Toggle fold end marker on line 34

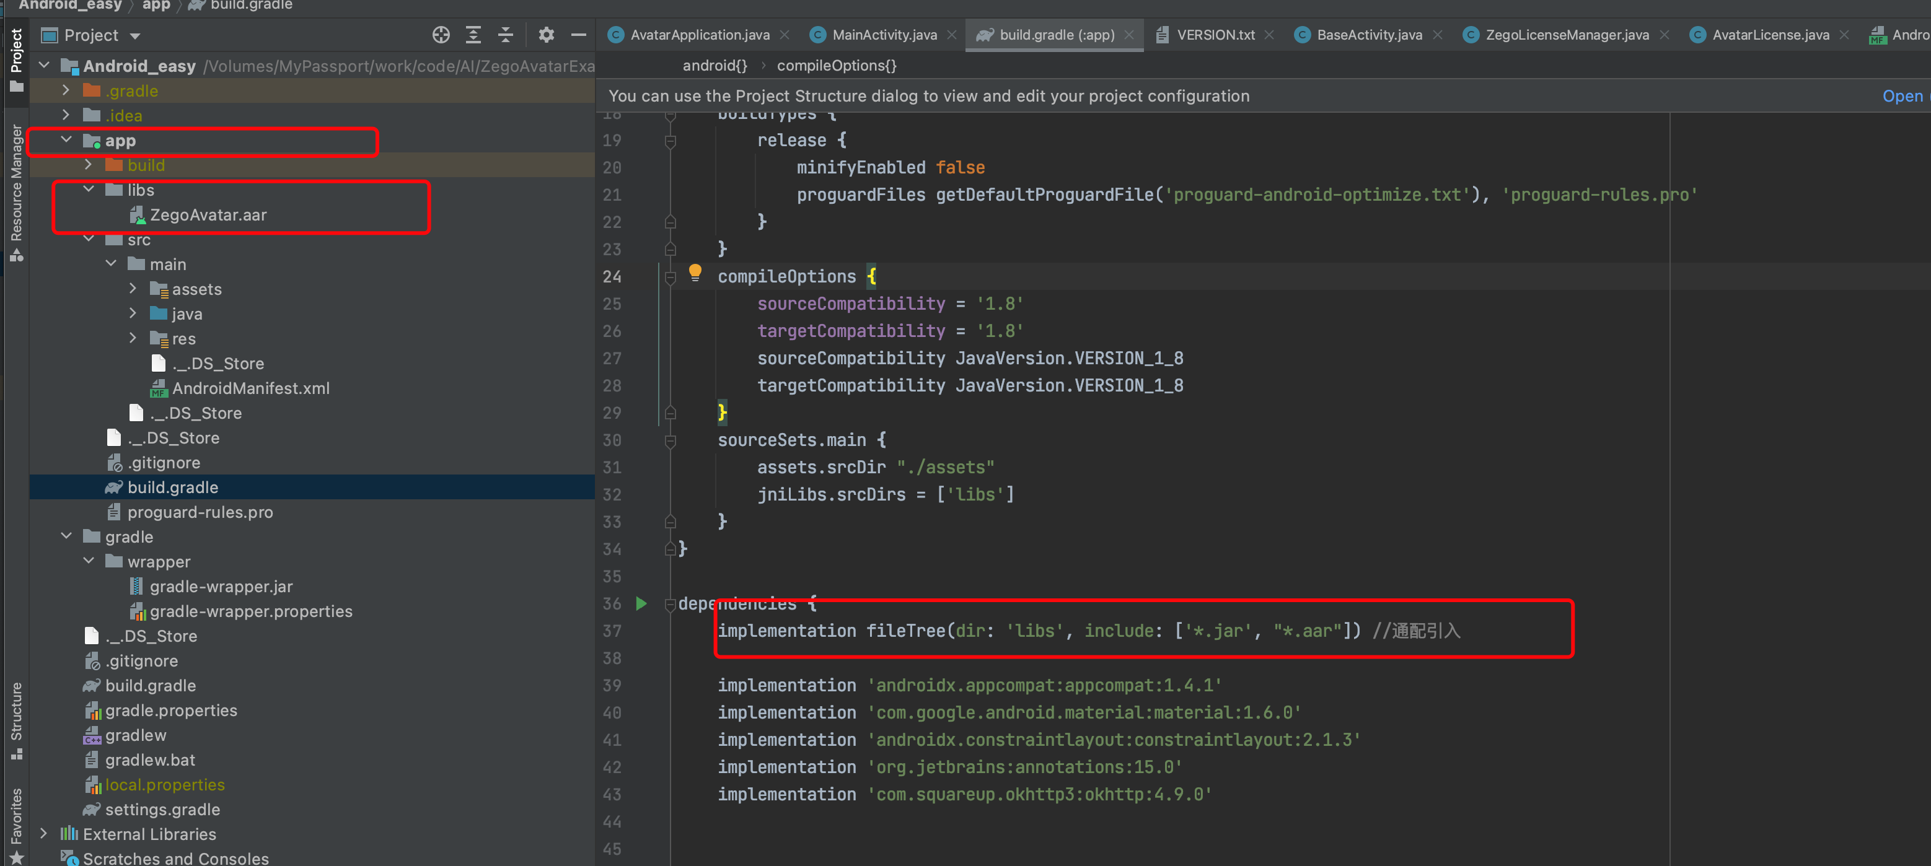670,549
